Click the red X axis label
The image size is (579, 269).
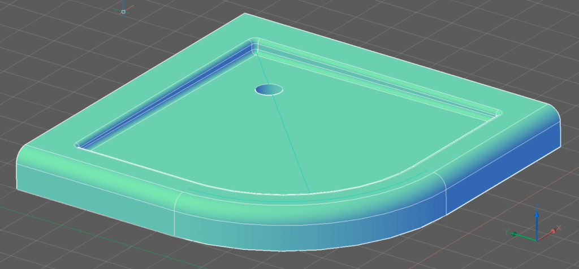click(x=558, y=228)
